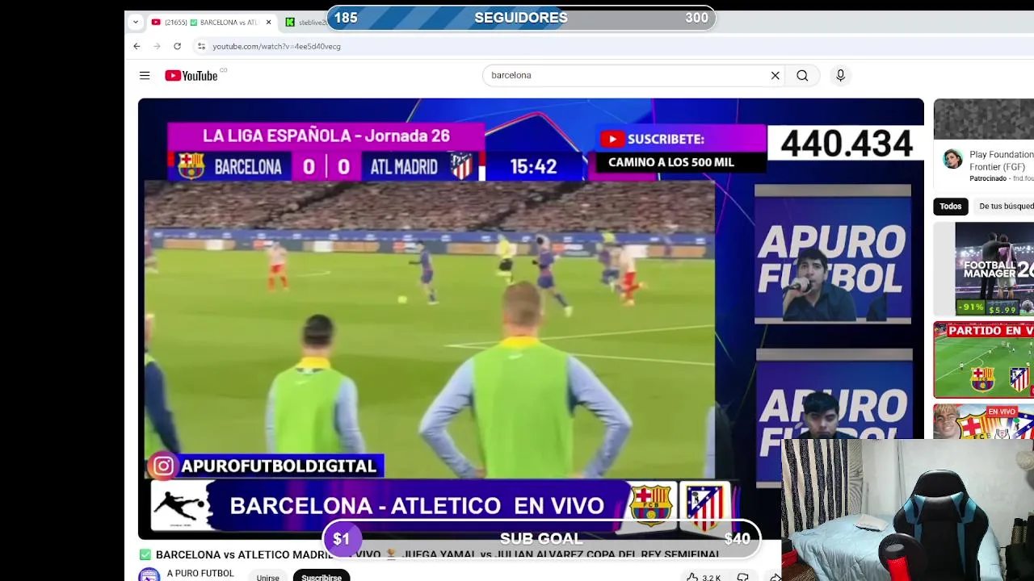Open the tab search dropdown chevron
Image resolution: width=1034 pixels, height=581 pixels.
tap(135, 22)
